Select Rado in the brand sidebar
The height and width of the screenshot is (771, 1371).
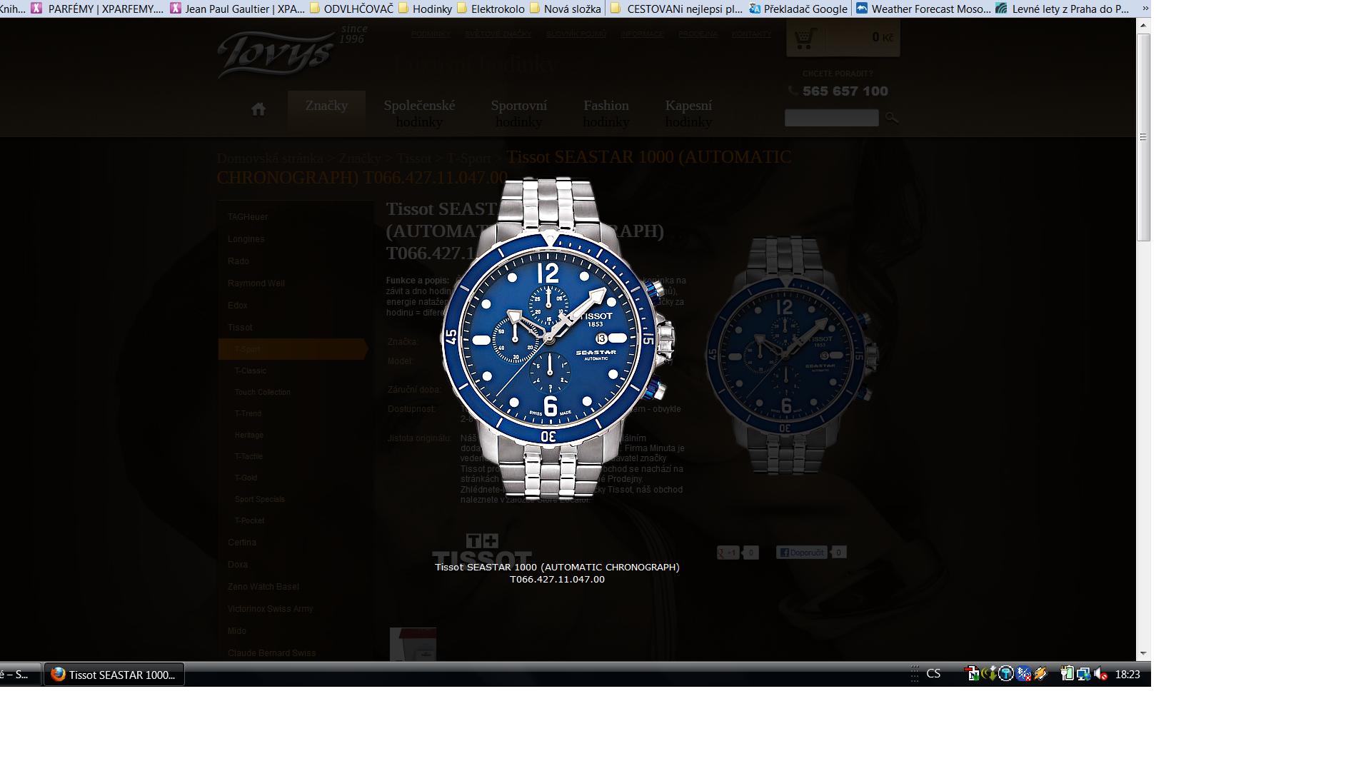pyautogui.click(x=238, y=261)
